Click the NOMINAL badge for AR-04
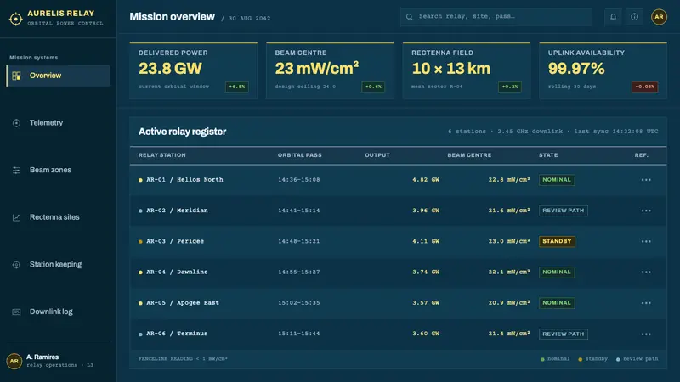 [x=557, y=272]
